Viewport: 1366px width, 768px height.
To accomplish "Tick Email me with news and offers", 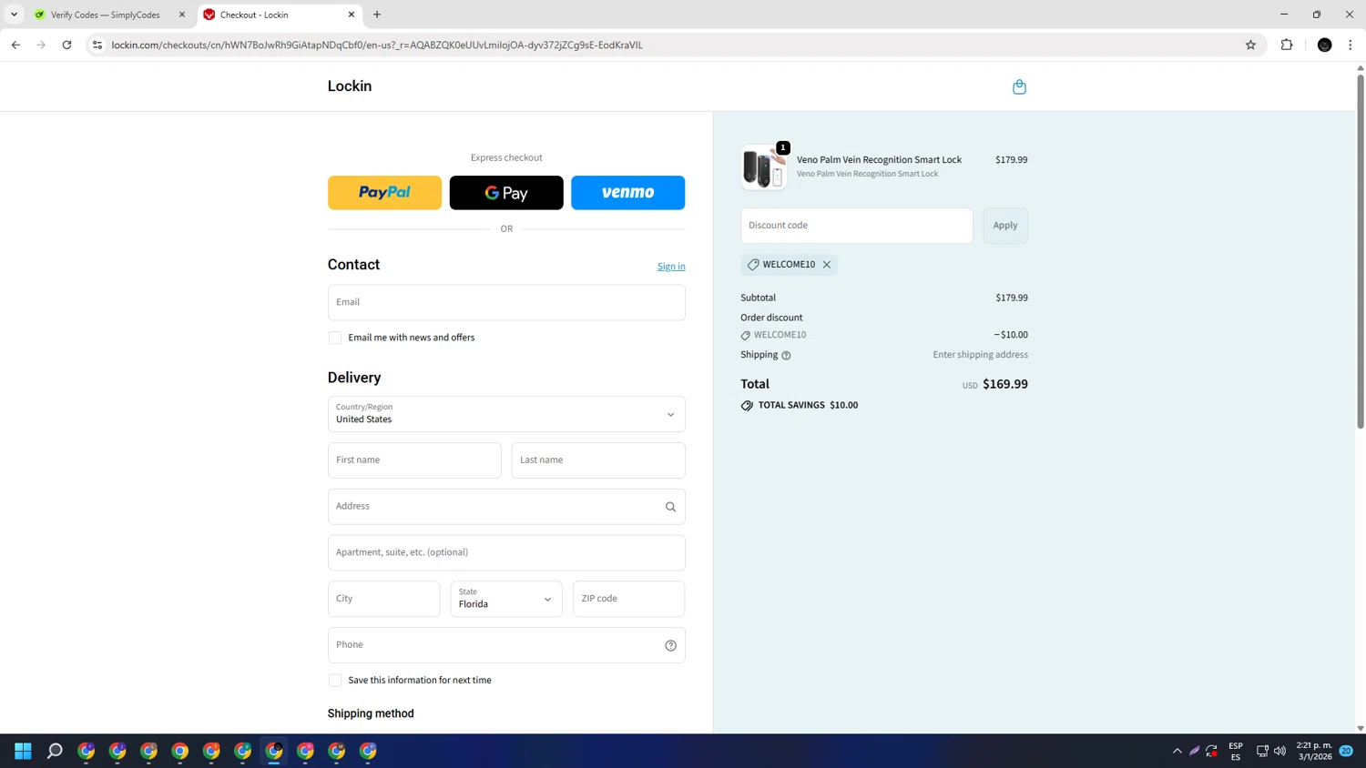I will (335, 338).
